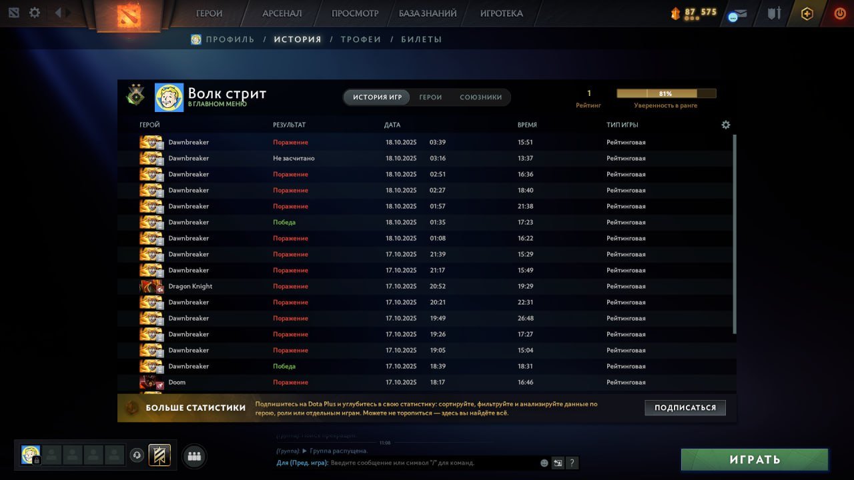Open the armory shield icon top right

(773, 13)
